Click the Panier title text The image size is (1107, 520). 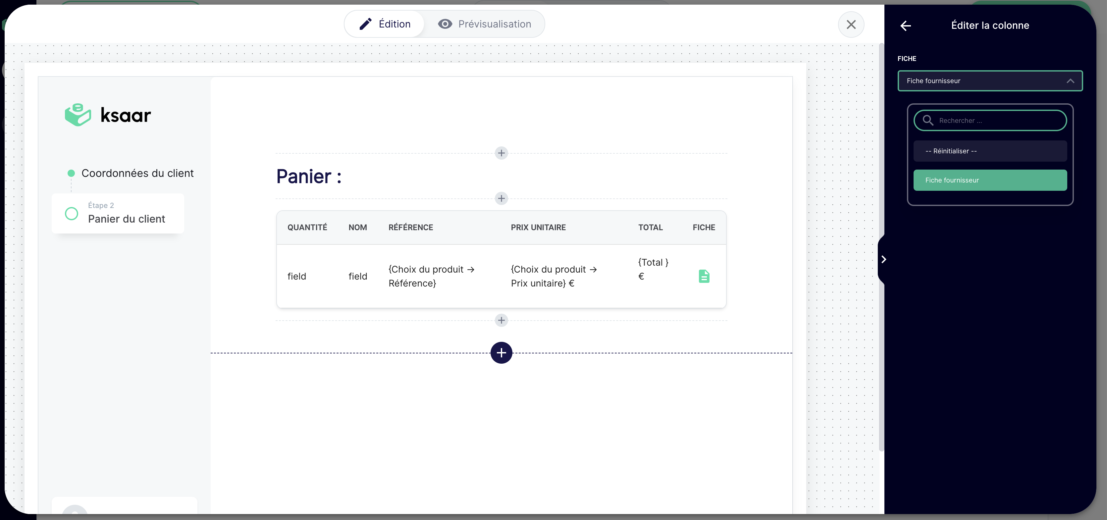[x=309, y=176]
